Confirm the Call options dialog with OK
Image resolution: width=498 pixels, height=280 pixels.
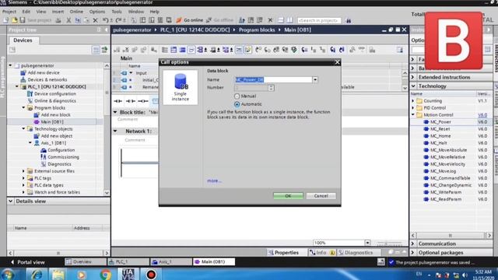(288, 196)
